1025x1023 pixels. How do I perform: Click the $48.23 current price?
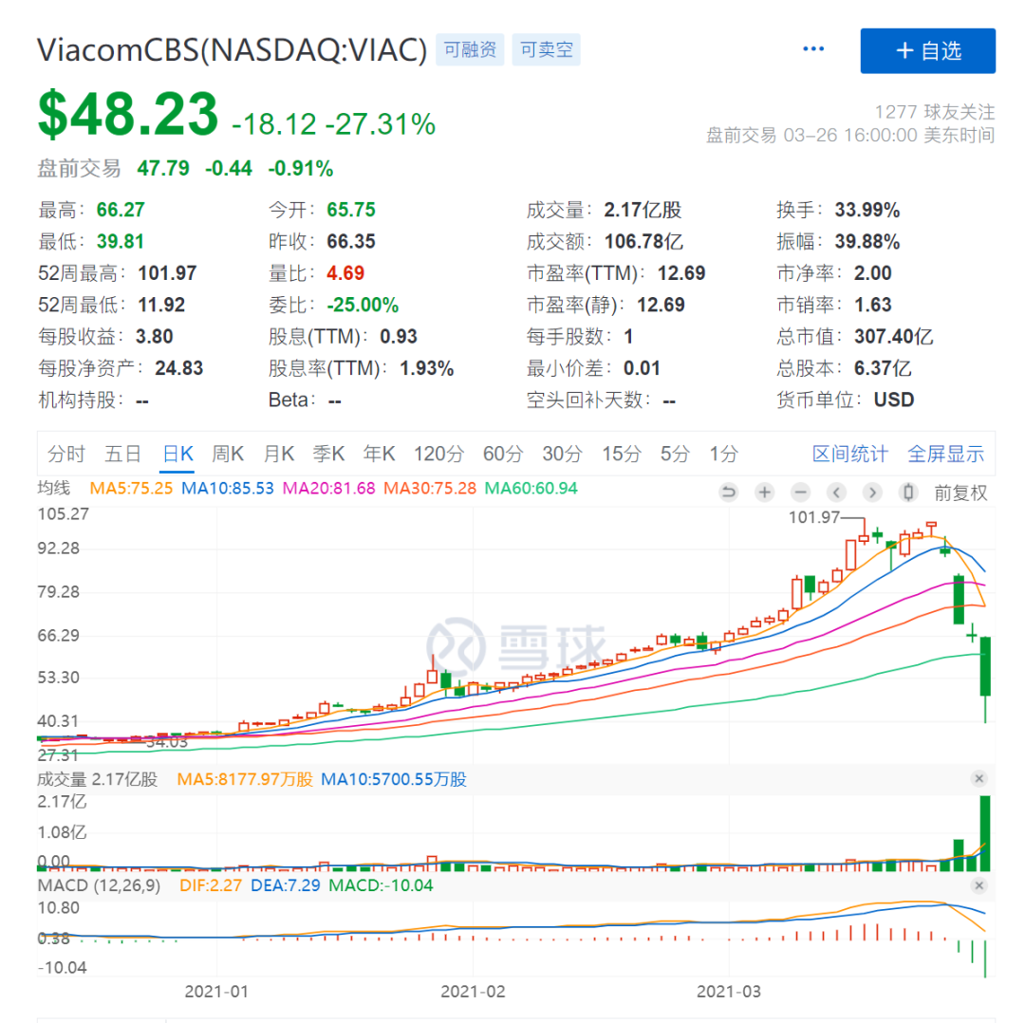point(128,115)
